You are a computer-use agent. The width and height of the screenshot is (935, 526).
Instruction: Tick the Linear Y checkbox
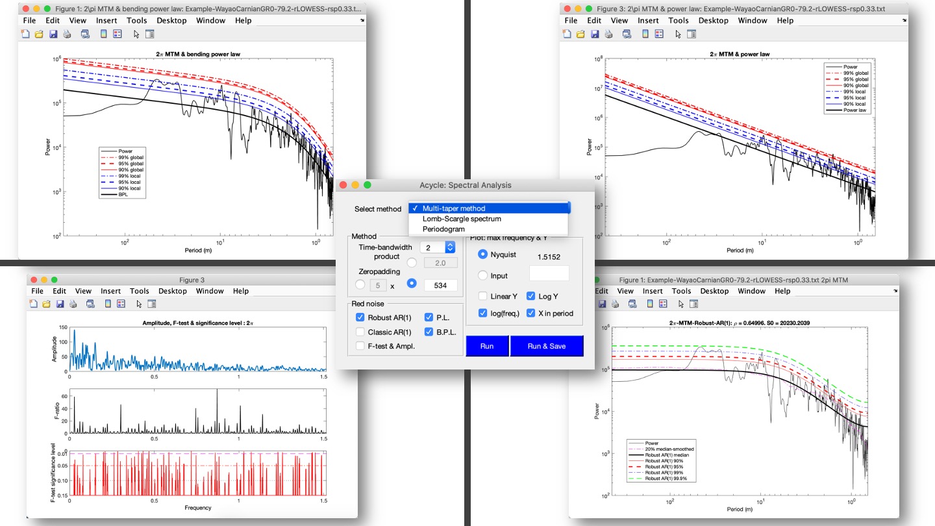click(482, 296)
